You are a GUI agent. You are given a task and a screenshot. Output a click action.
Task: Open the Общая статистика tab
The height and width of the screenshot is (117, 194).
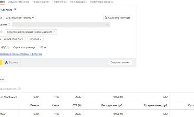pyautogui.click(x=18, y=2)
